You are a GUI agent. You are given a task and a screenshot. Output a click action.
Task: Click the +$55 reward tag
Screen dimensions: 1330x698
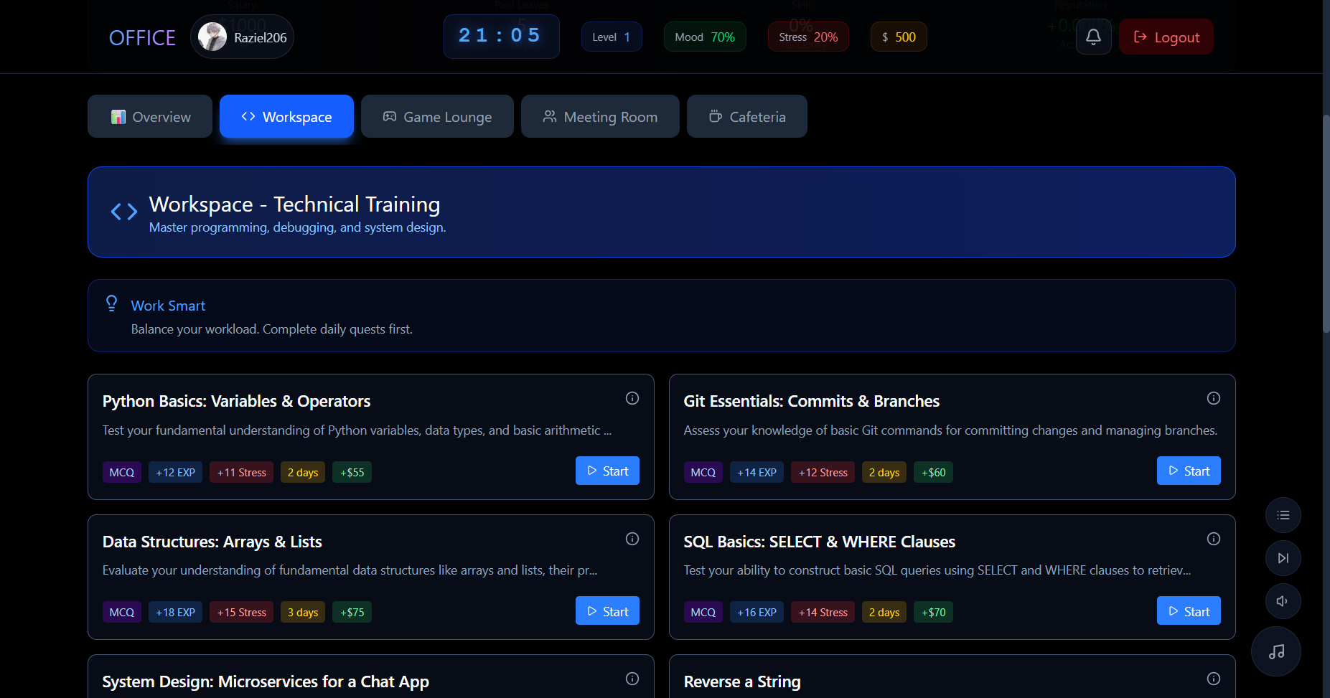click(352, 472)
